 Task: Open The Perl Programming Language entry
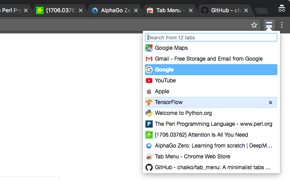click(213, 124)
